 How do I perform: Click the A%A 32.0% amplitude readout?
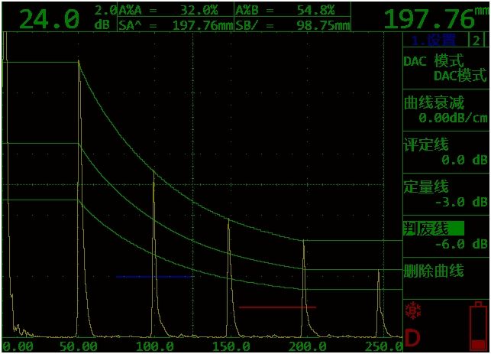175,11
